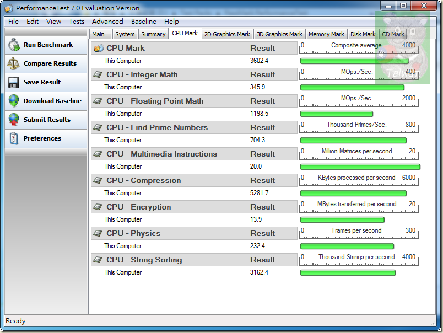Click the chip icon beside CPU - String Sorting

pyautogui.click(x=98, y=260)
